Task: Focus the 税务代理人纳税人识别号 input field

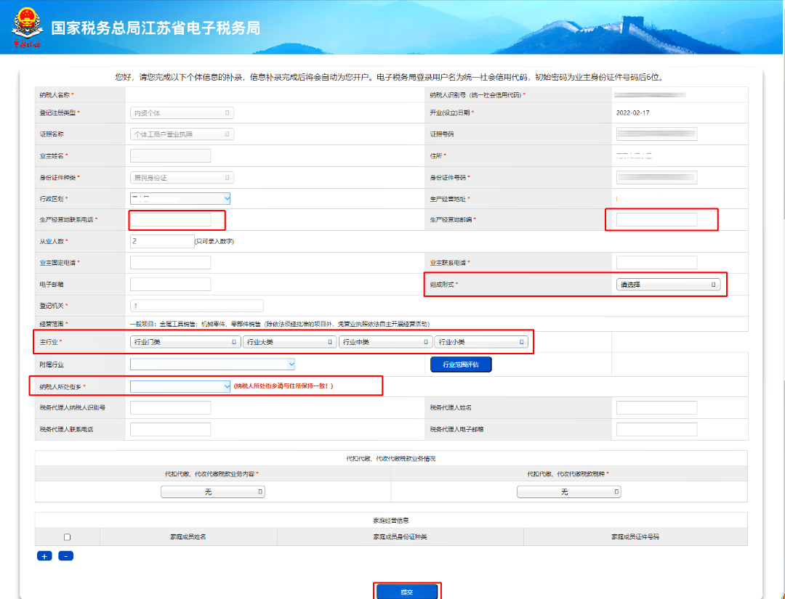Action: [x=170, y=407]
